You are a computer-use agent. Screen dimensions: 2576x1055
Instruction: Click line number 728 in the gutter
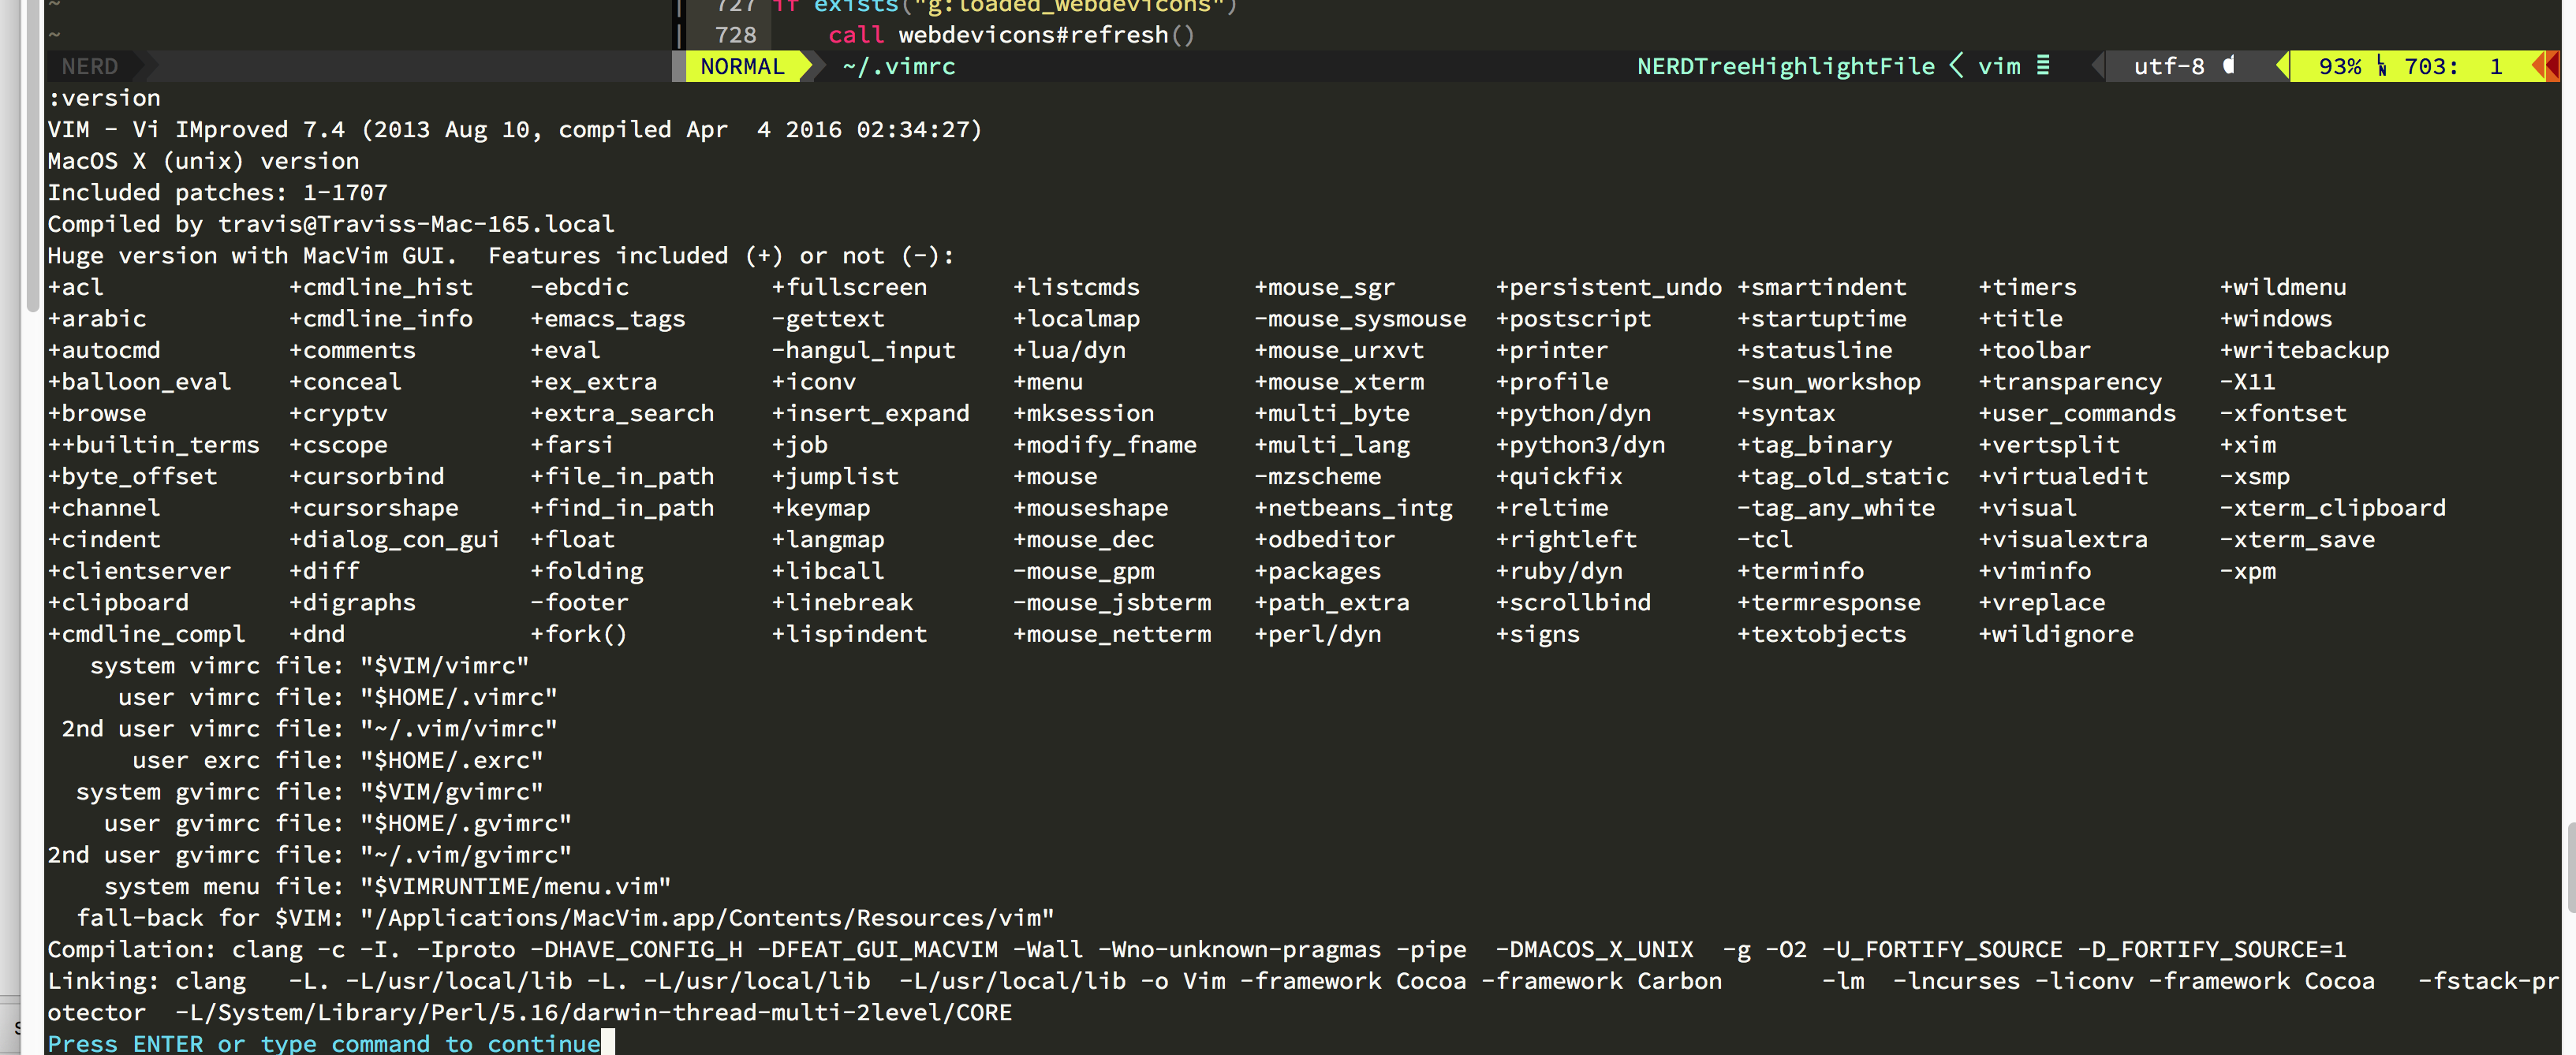tap(735, 35)
